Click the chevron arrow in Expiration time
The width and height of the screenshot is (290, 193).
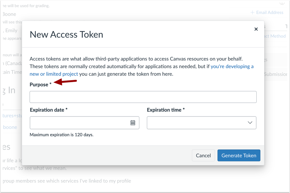250,123
